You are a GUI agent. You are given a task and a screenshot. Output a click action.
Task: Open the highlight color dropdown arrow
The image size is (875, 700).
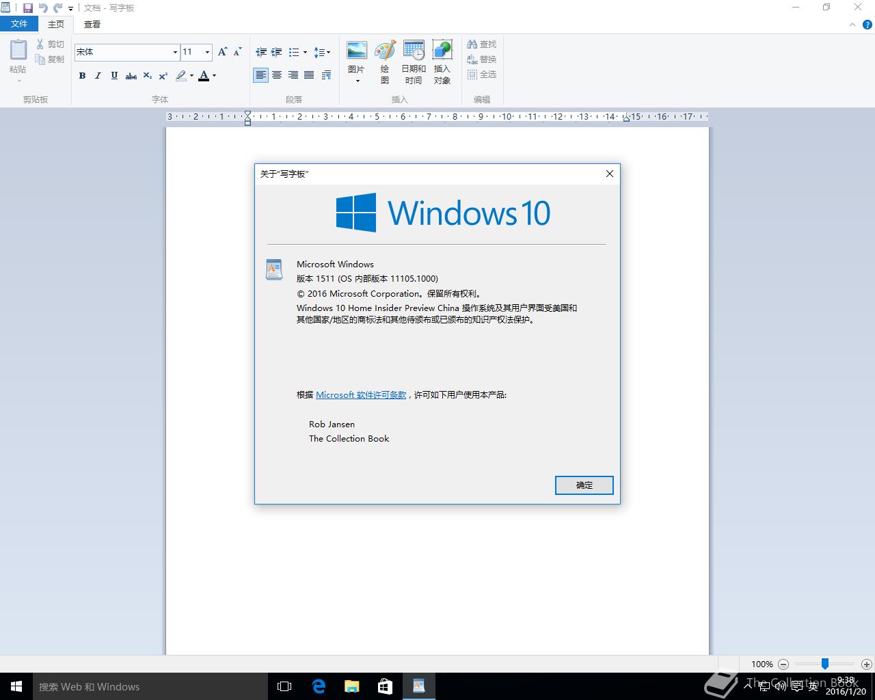point(191,76)
